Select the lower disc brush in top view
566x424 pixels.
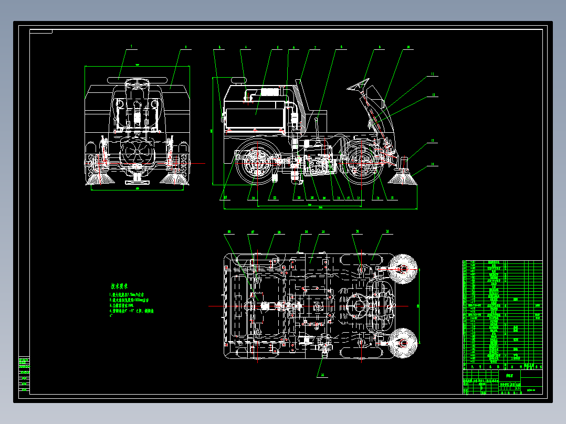[x=402, y=343]
